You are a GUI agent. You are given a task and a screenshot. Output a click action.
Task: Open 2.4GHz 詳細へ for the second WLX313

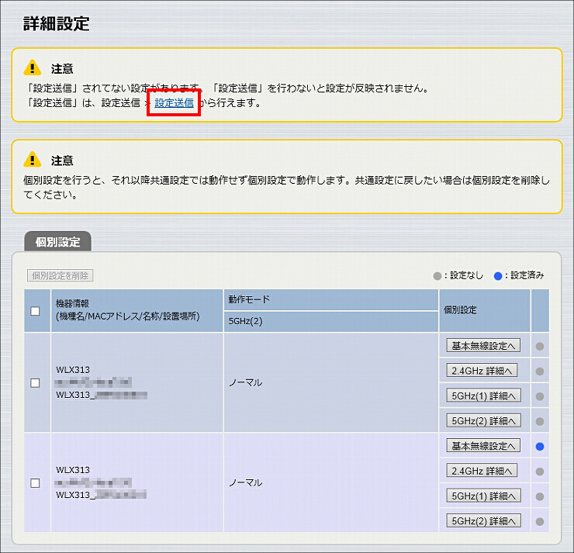pyautogui.click(x=482, y=471)
